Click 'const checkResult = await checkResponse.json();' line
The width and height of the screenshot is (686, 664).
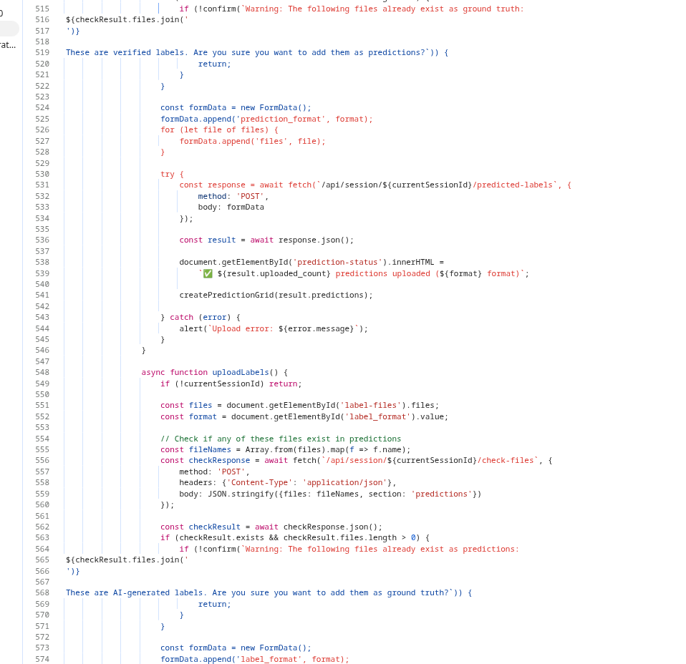point(271,527)
